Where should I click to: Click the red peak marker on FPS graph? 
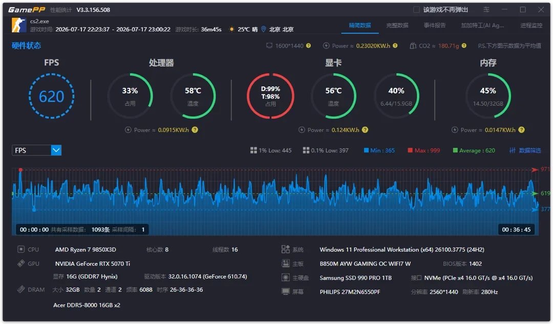point(21,170)
